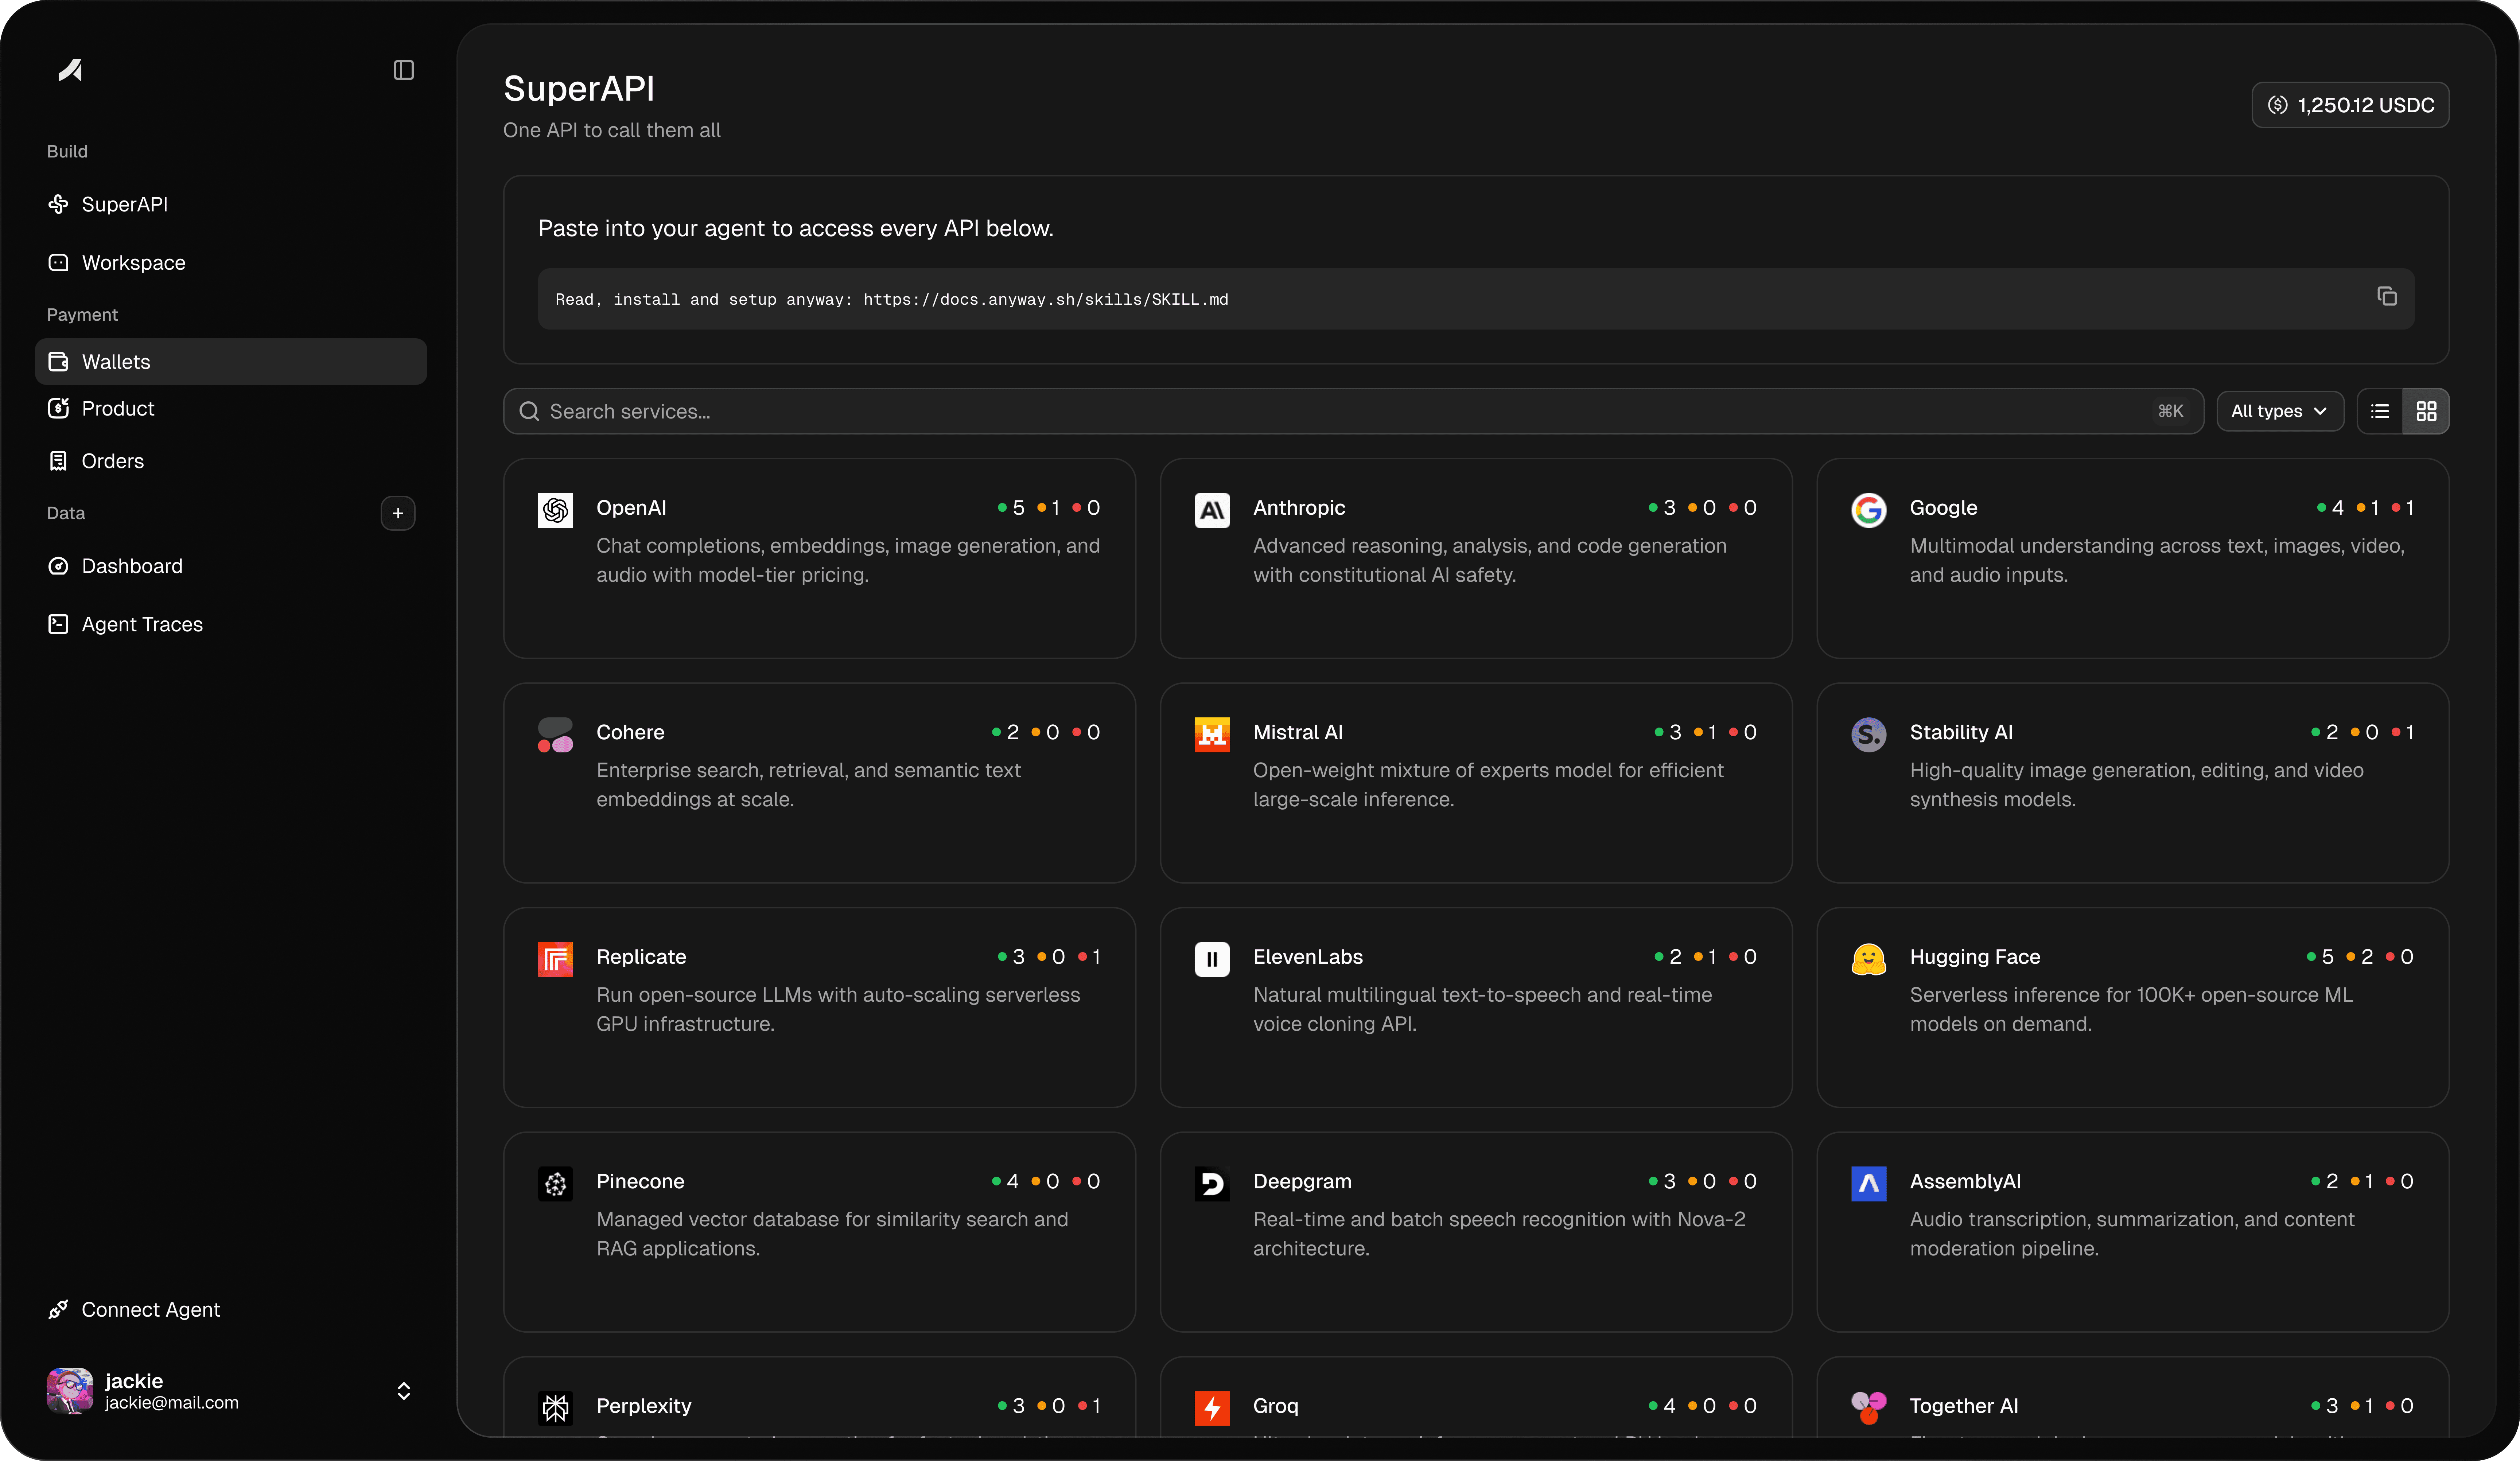Viewport: 2520px width, 1461px height.
Task: Click the Pinecone logo icon
Action: click(555, 1184)
